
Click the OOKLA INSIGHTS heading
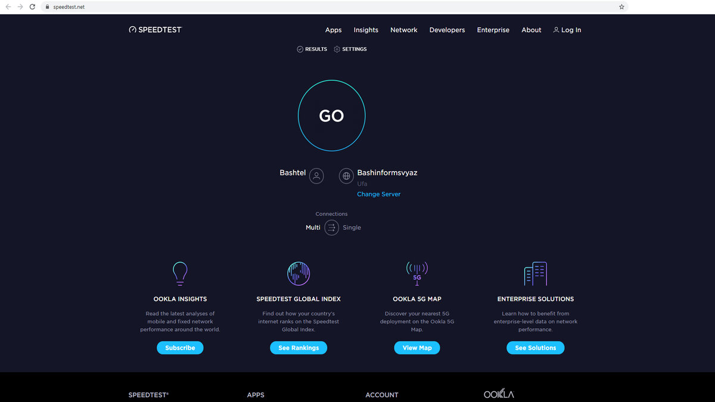pyautogui.click(x=180, y=299)
